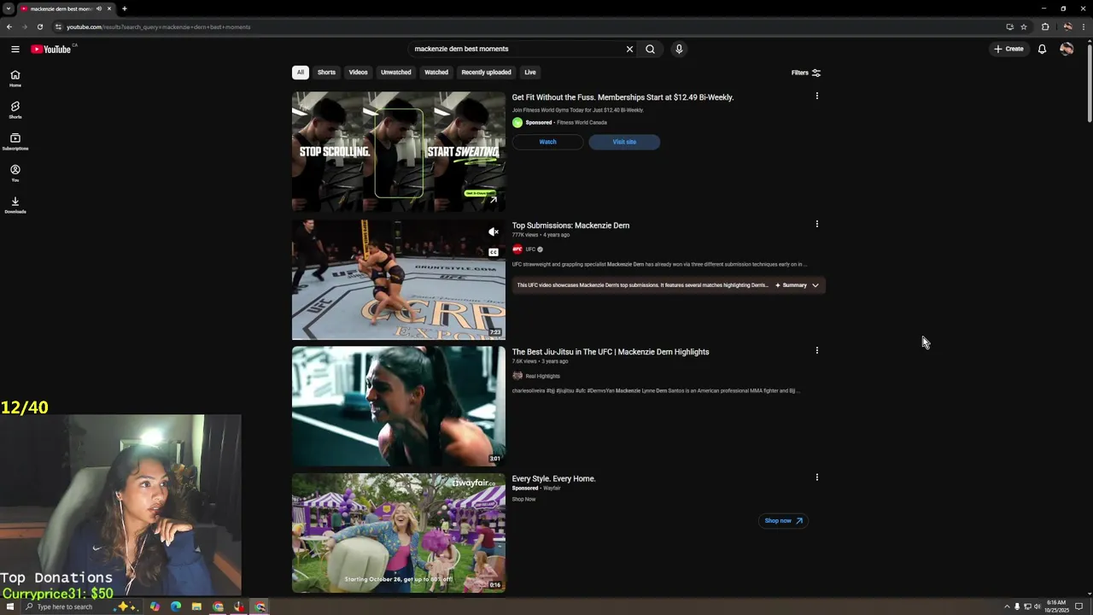This screenshot has height=615, width=1093.
Task: Reload the page
Action: [x=39, y=26]
